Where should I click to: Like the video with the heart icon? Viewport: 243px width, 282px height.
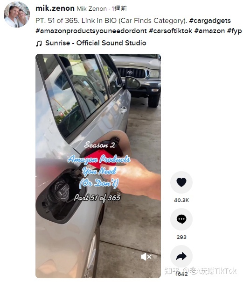coord(181,182)
